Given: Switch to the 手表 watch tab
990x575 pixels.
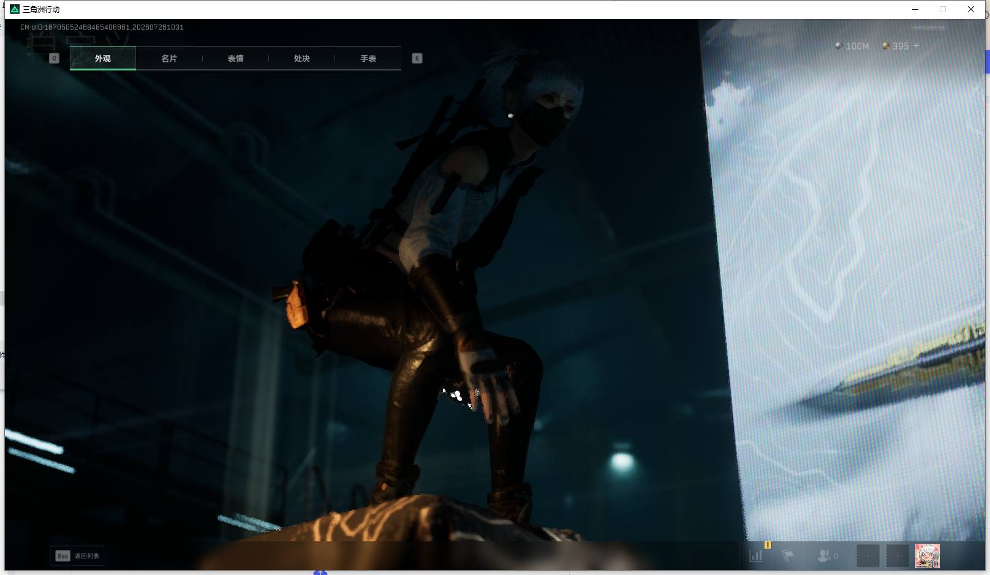Looking at the screenshot, I should point(368,58).
